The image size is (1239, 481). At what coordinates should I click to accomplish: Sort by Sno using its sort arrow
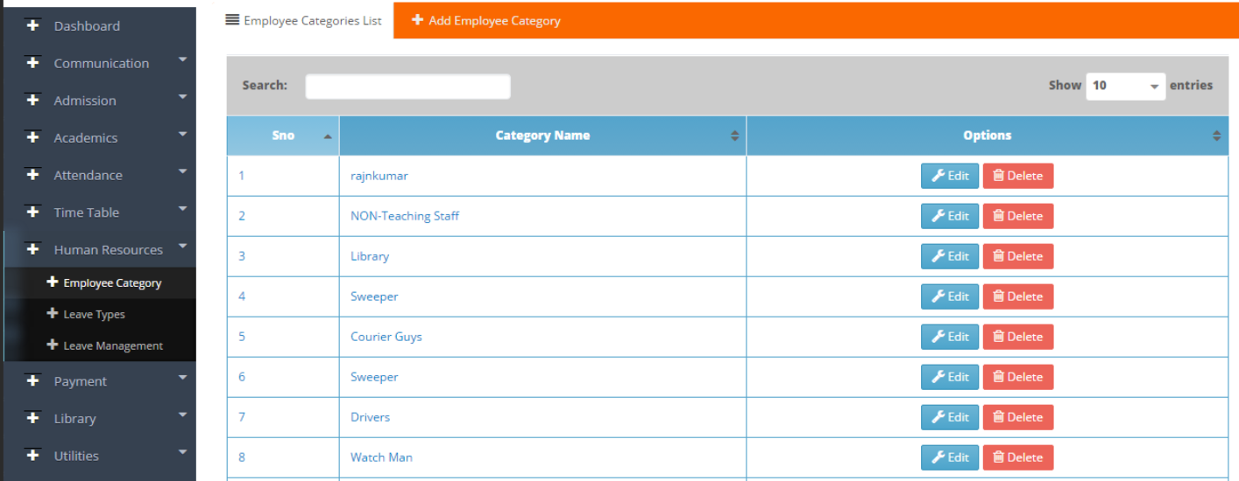328,136
